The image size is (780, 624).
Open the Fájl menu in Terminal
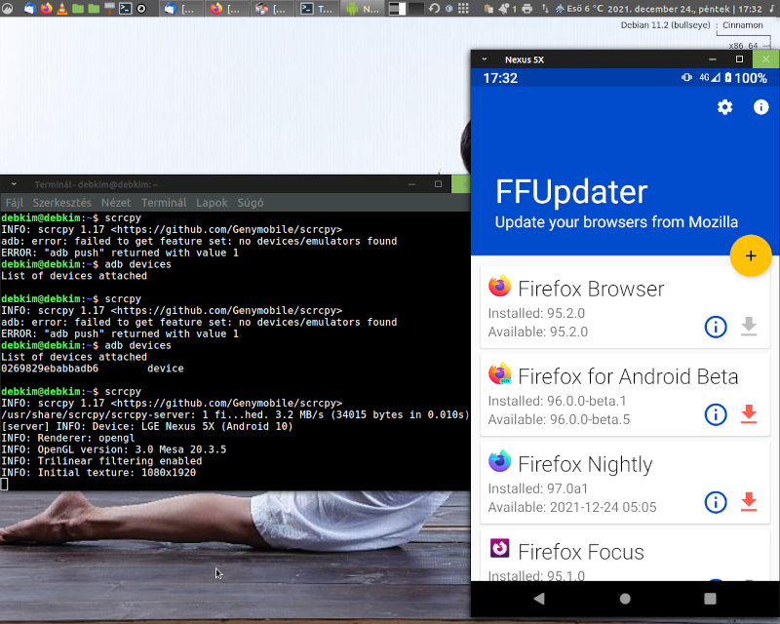[x=15, y=203]
